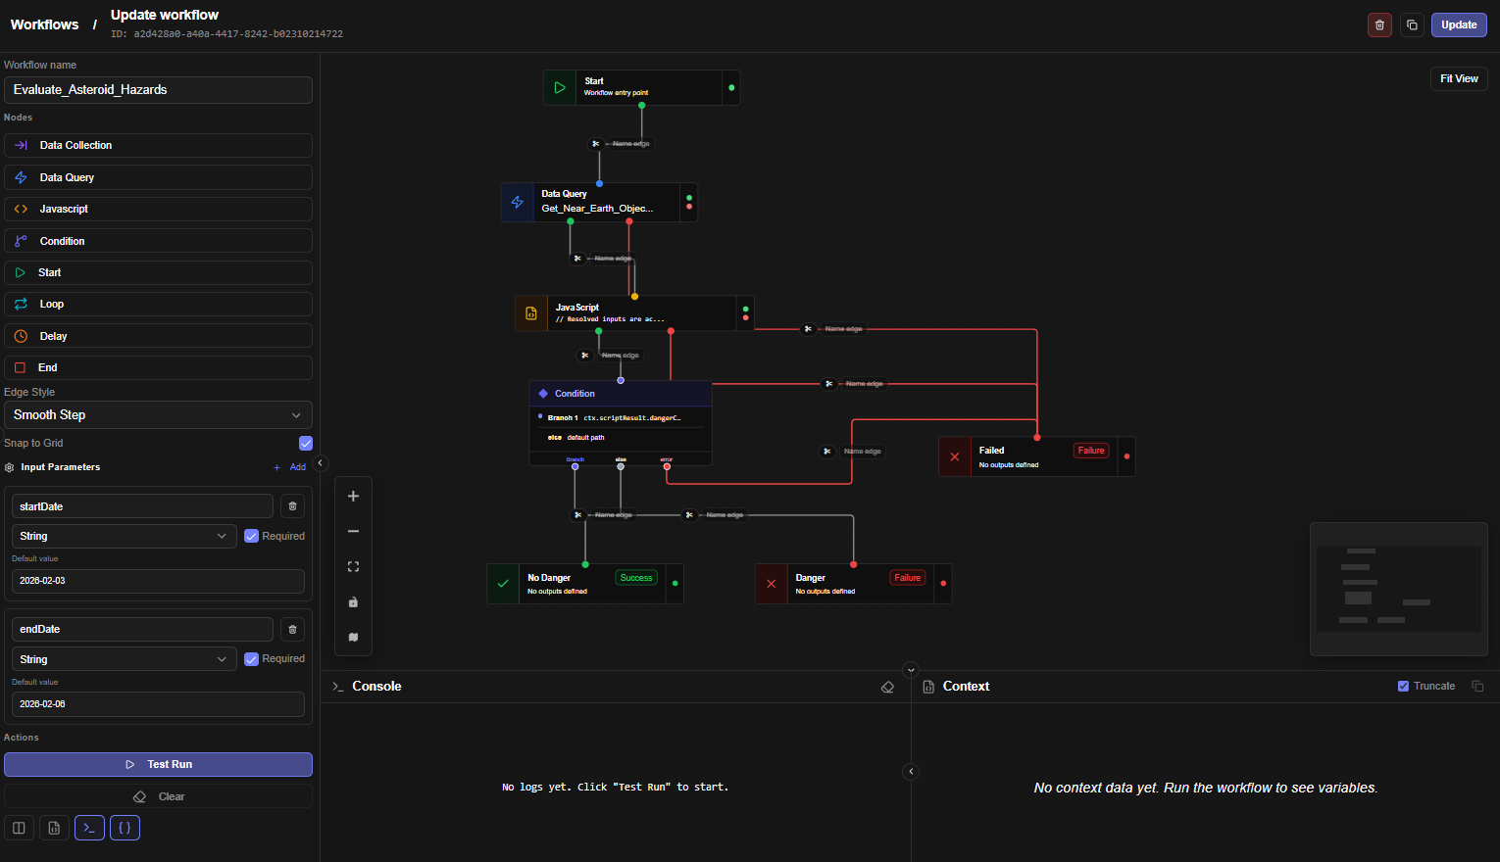Uncheck Required for the startDate parameter
Viewport: 1500px width, 862px height.
click(x=251, y=536)
